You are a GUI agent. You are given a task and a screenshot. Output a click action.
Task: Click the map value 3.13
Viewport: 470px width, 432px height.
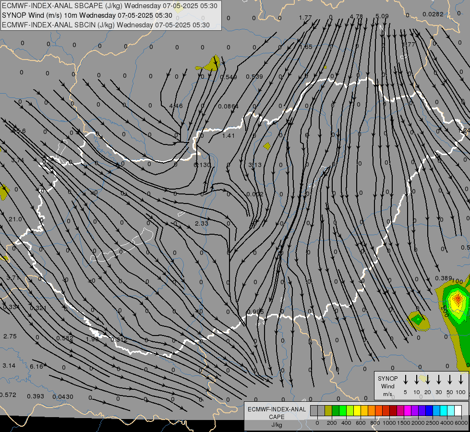255,165
